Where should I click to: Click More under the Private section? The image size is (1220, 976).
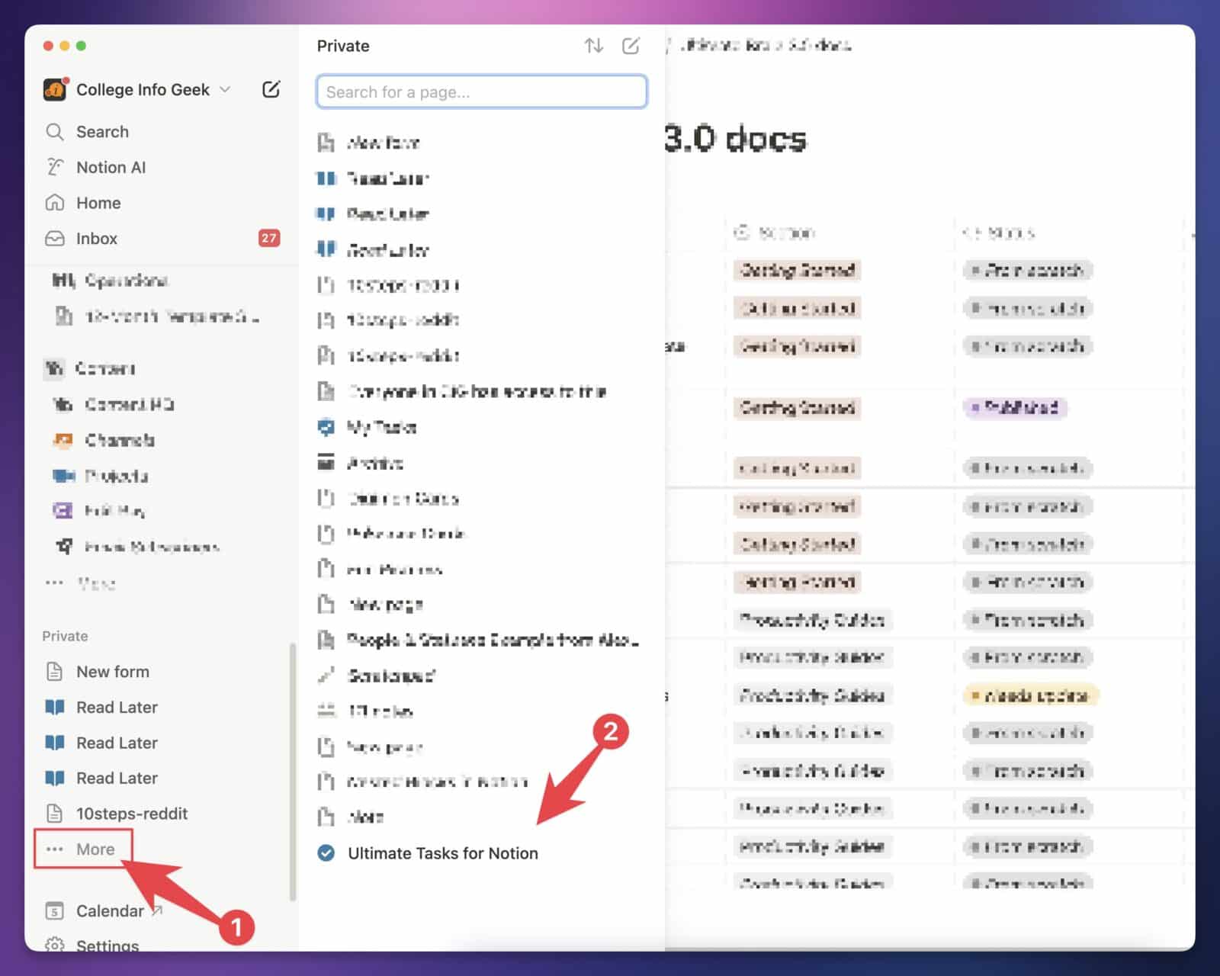click(x=95, y=849)
